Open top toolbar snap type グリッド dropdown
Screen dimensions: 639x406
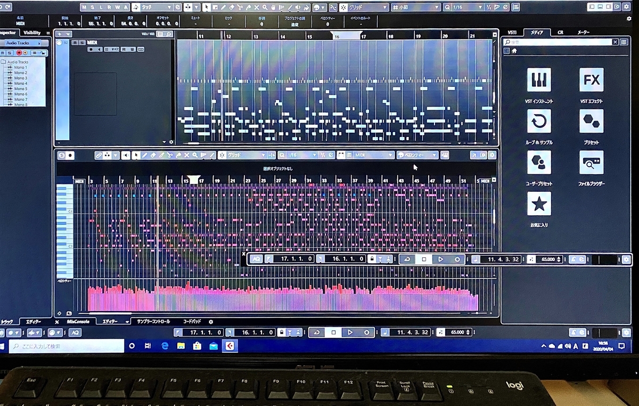pos(368,7)
